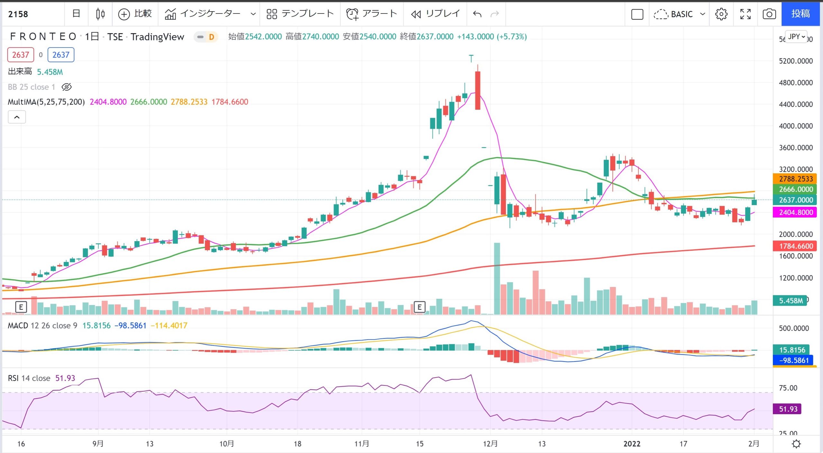
Task: Click the blue publish (投稿) button
Action: click(800, 14)
